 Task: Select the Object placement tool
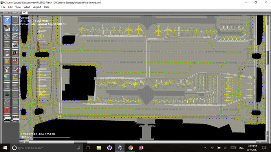[x=7, y=86]
